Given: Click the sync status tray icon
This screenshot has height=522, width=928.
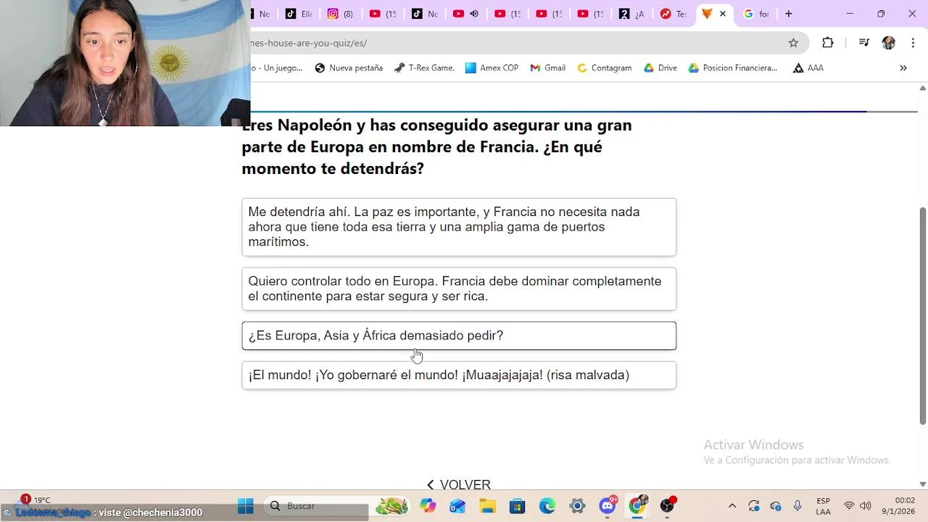Looking at the screenshot, I should [x=754, y=506].
